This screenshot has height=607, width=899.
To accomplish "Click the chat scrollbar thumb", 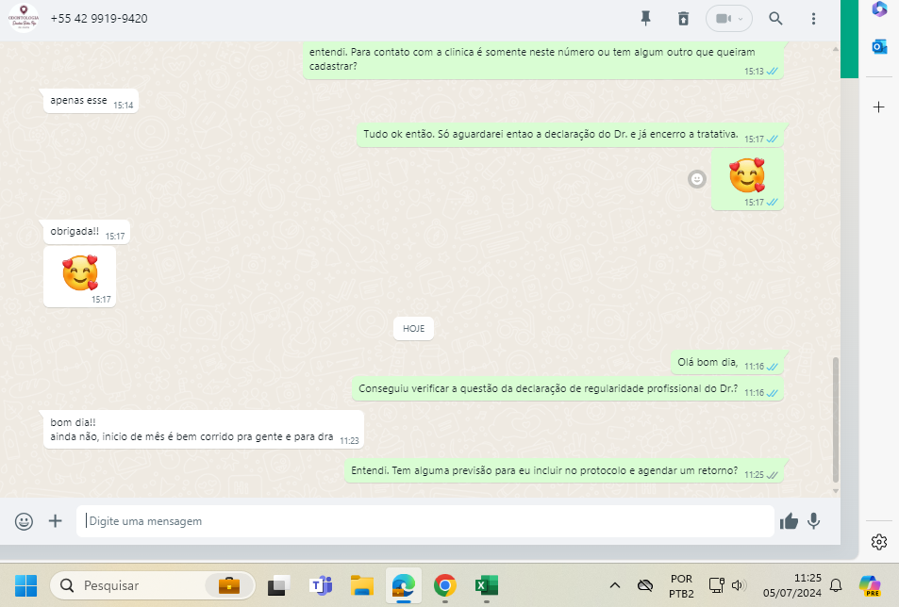I will 836,419.
